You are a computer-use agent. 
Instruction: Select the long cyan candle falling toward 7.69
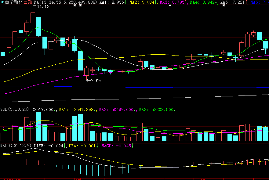point(81,61)
